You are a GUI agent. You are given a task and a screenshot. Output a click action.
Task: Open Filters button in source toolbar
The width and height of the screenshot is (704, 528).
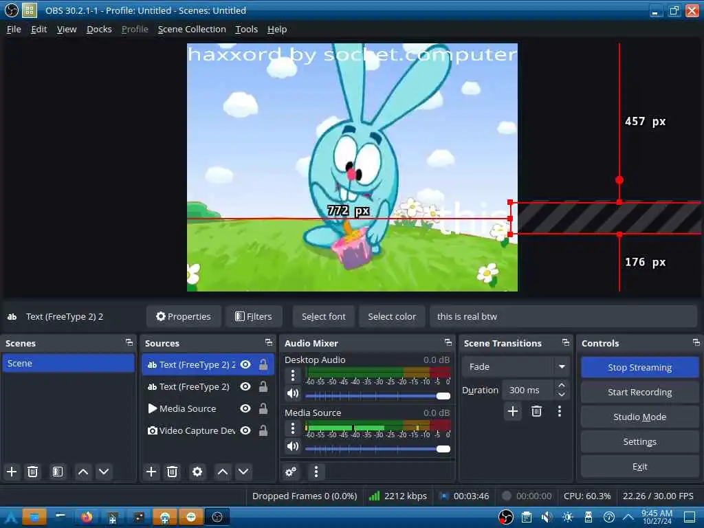[x=254, y=316]
